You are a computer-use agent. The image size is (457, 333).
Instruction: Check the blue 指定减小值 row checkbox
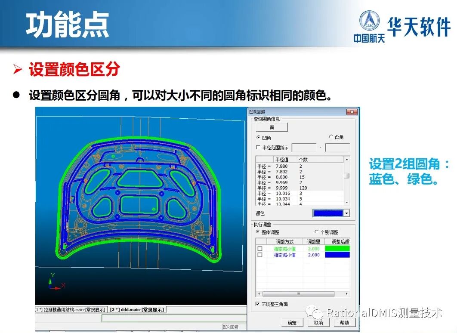pyautogui.click(x=259, y=255)
